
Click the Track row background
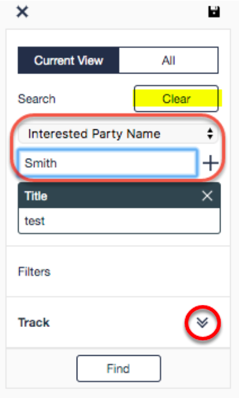(118, 322)
